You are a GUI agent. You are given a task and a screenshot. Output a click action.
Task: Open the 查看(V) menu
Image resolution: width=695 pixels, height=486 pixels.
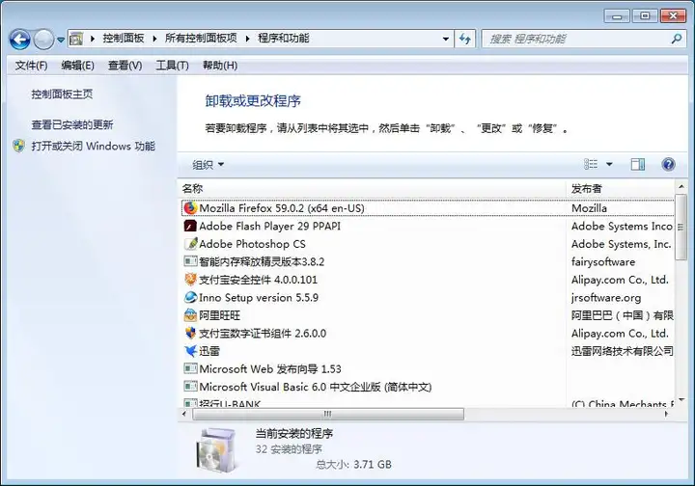pyautogui.click(x=125, y=66)
